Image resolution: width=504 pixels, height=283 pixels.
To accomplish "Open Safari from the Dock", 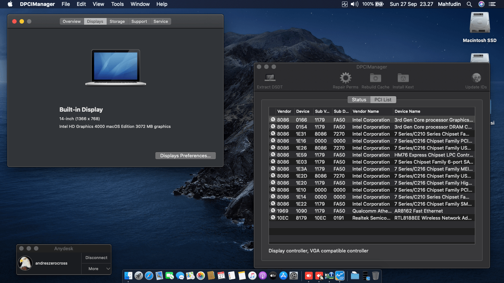I will 149,276.
